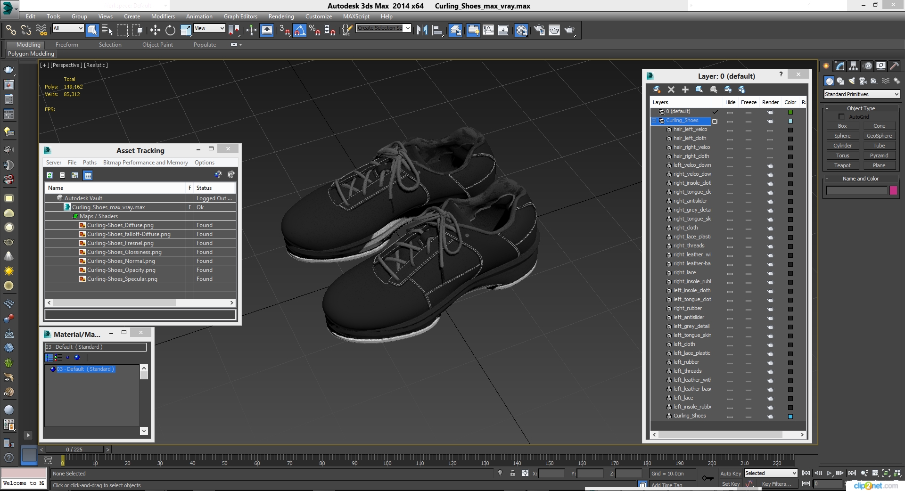
Task: Enable the AutoGrid checkbox
Action: (x=841, y=116)
